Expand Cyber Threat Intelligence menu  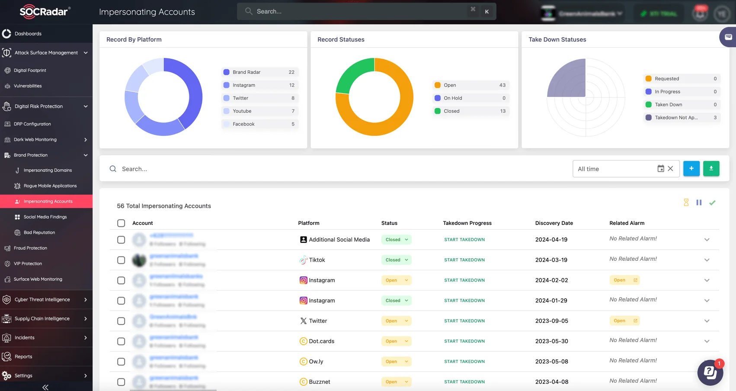(85, 300)
